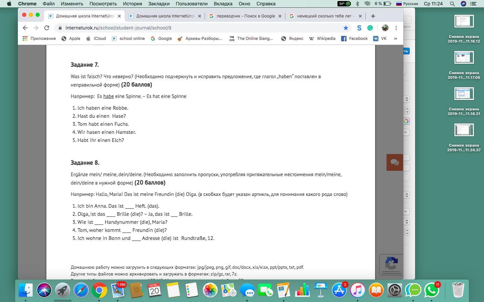Open the Russian input source menu
This screenshot has width=484, height=302.
click(407, 4)
